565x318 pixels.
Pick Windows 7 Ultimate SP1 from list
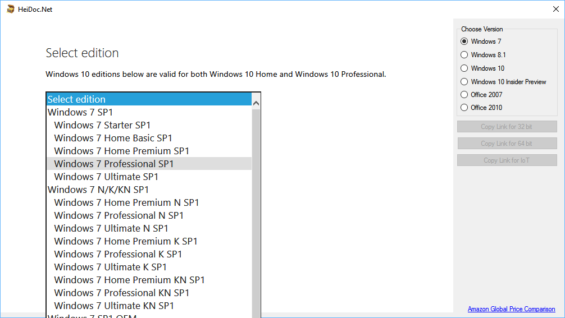click(x=149, y=177)
